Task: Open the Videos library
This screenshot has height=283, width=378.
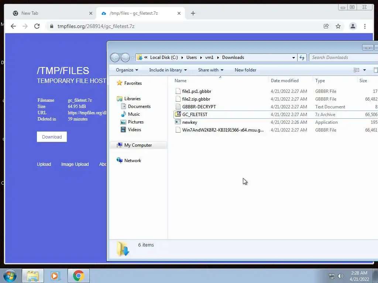Action: [131, 129]
